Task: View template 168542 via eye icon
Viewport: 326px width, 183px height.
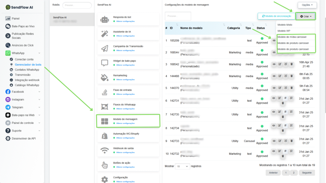Action: [x=274, y=64]
